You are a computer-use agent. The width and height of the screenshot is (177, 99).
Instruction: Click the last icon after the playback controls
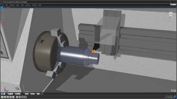tap(25, 97)
